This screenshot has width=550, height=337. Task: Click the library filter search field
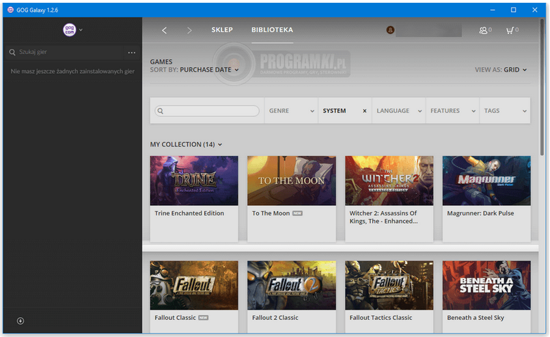tap(207, 111)
